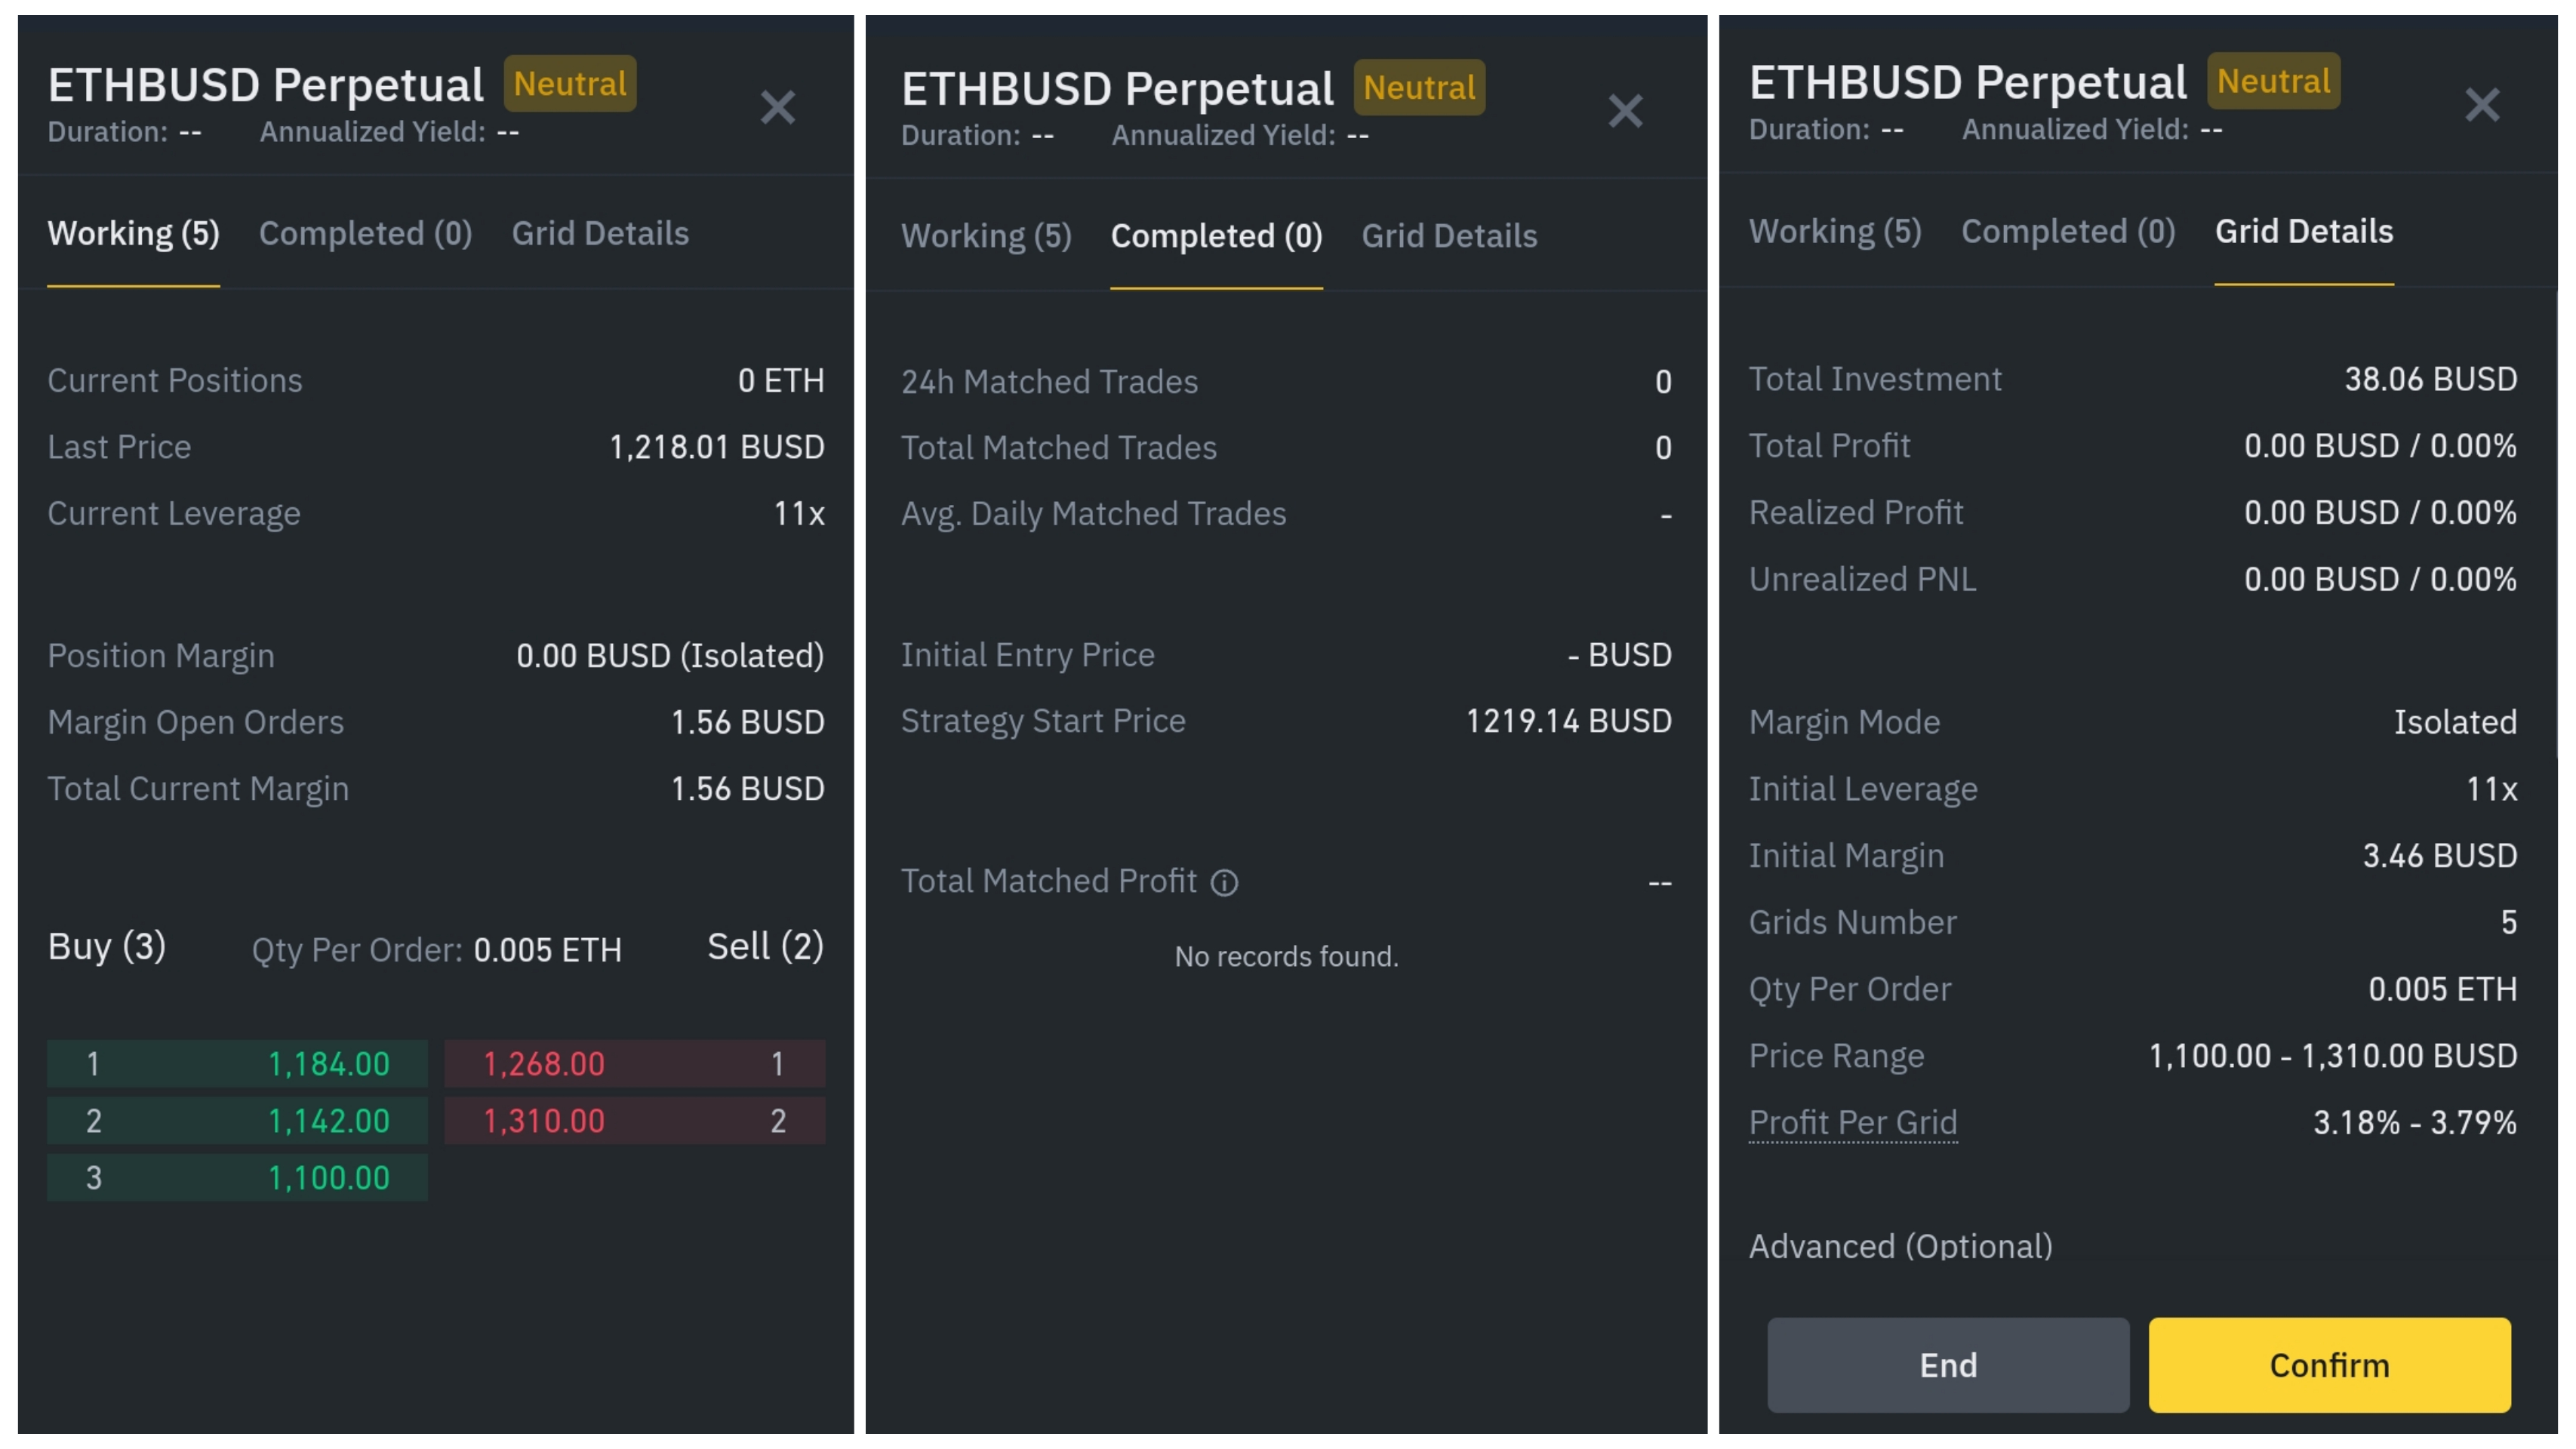Select the 1,184.00 buy order row
The image size is (2576, 1449).
coord(237,1064)
